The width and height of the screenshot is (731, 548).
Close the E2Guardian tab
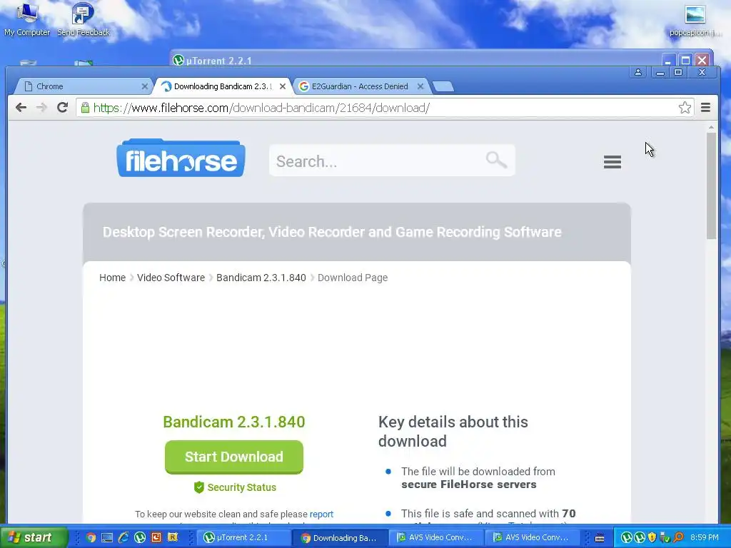click(x=420, y=86)
